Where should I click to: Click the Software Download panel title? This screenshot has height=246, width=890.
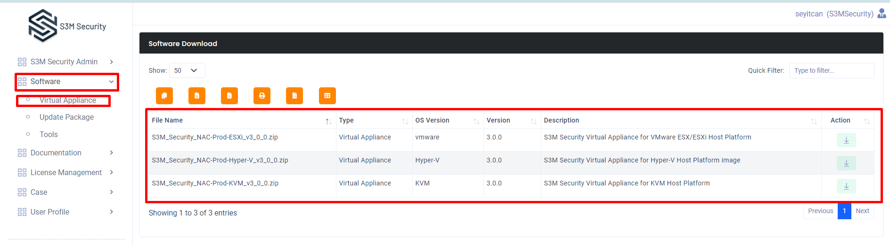[x=183, y=44]
